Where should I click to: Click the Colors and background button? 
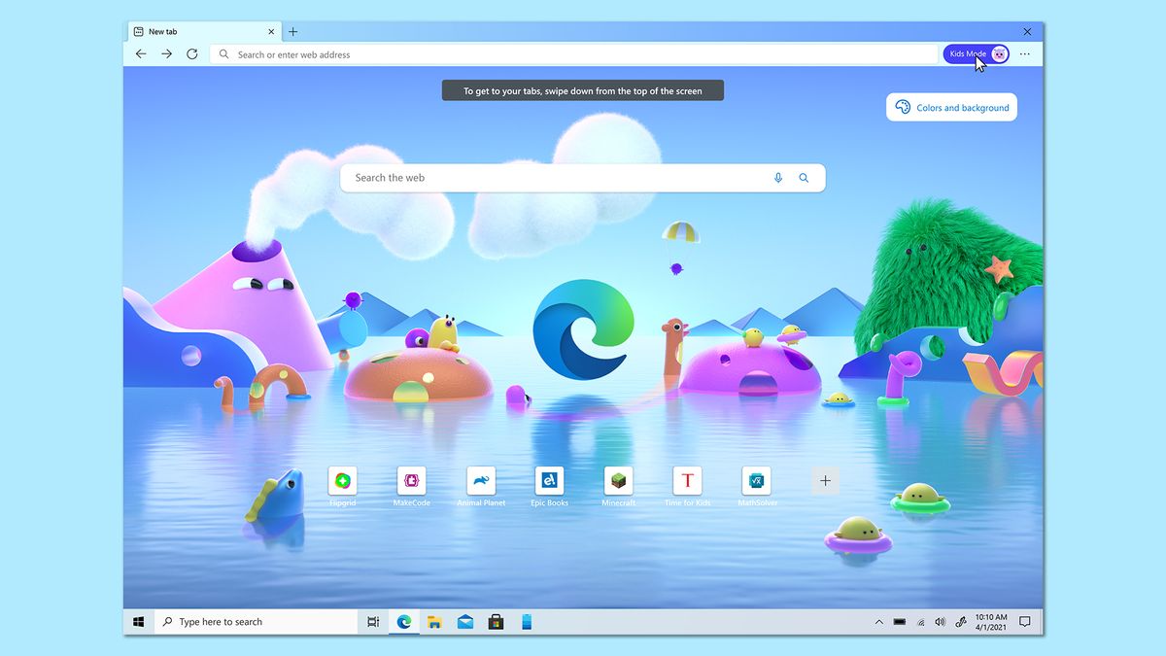click(x=950, y=107)
